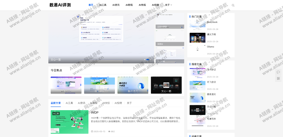The image size is (283, 137).
Task: Switch to the AI快报 tab in article list
Action: click(x=106, y=103)
